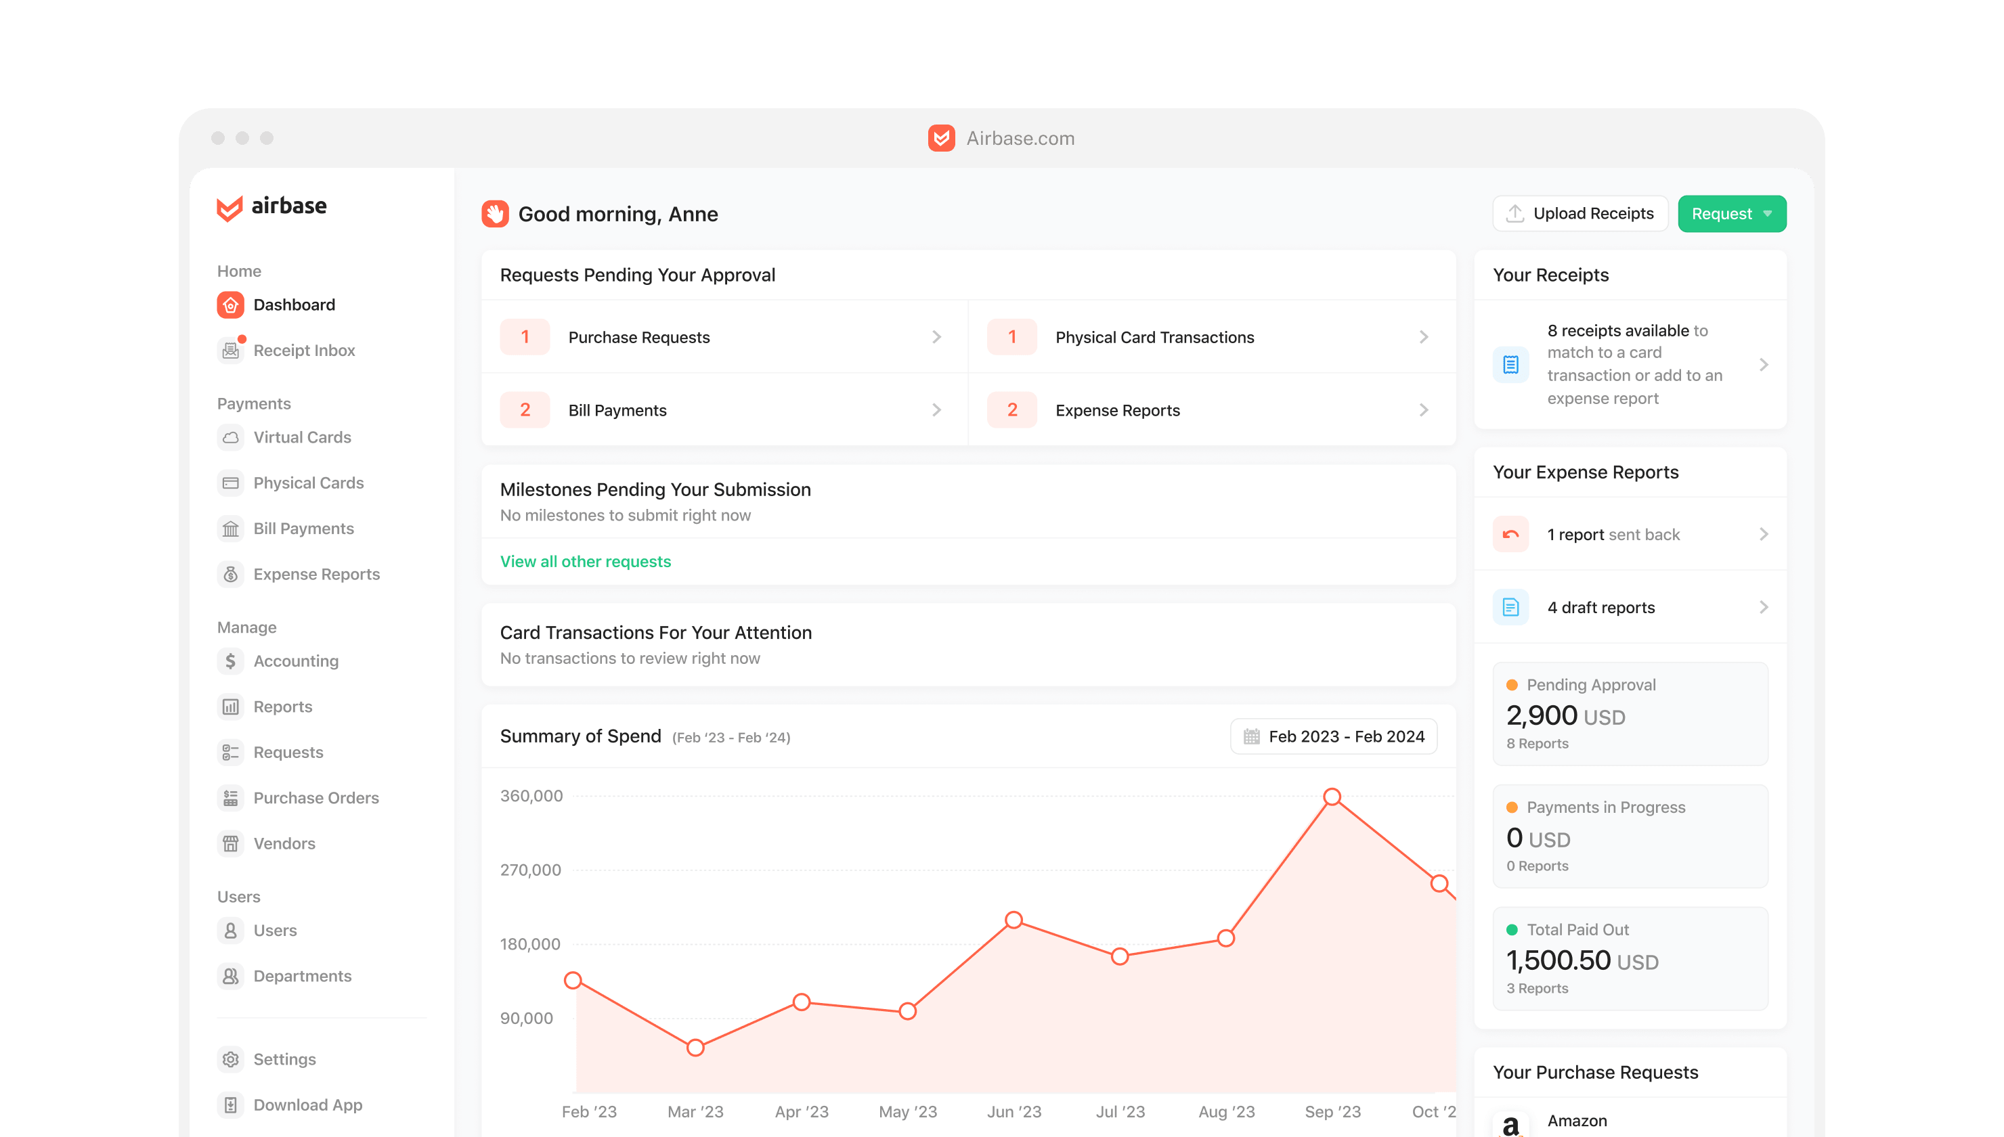Click the Purchase Orders icon
The image size is (2004, 1137).
230,797
